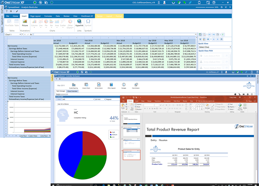Image resolution: width=259 pixels, height=186 pixels.
Task: Click Shape Fill in PowerPoint Drawing group
Action: point(219,105)
